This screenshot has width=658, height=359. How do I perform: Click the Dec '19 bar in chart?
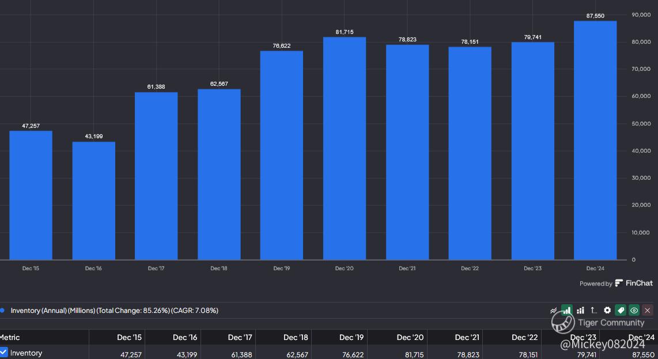coord(282,156)
